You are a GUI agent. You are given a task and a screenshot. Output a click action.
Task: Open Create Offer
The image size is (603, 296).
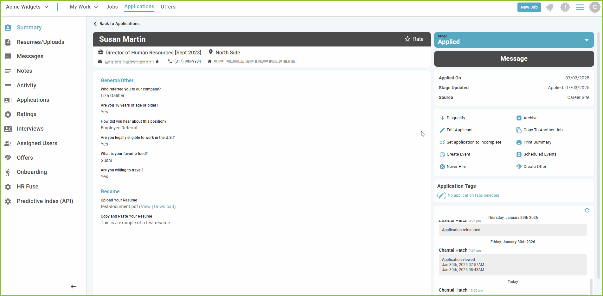pyautogui.click(x=535, y=166)
